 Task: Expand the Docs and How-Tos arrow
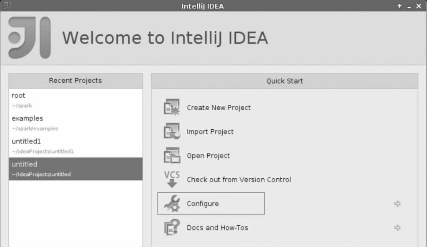[397, 228]
